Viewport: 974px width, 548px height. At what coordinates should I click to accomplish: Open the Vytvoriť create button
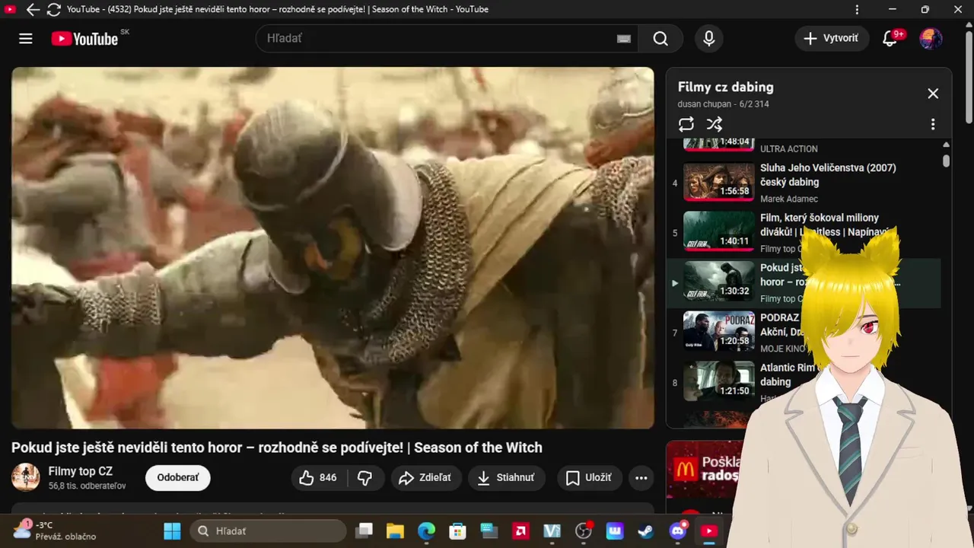coord(832,38)
